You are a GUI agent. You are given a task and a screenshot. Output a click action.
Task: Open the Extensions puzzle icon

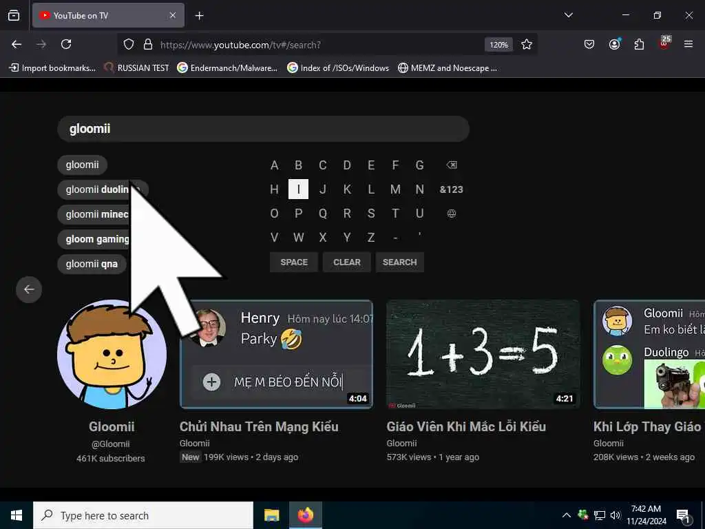point(639,44)
